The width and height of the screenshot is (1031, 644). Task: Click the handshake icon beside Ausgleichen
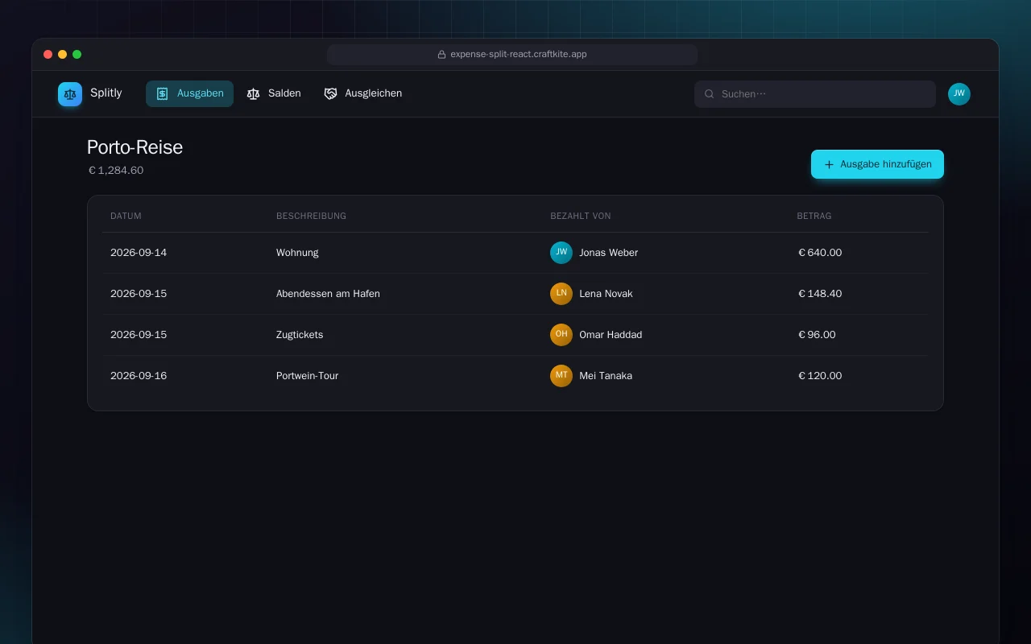pyautogui.click(x=330, y=93)
